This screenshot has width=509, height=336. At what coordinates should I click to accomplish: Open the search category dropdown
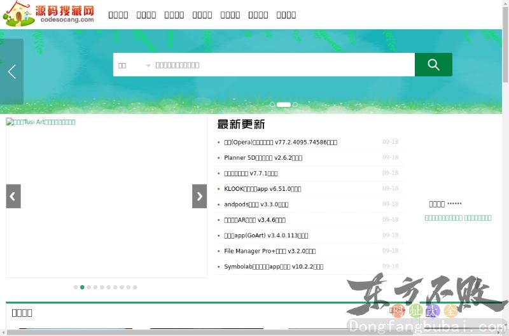(x=134, y=65)
